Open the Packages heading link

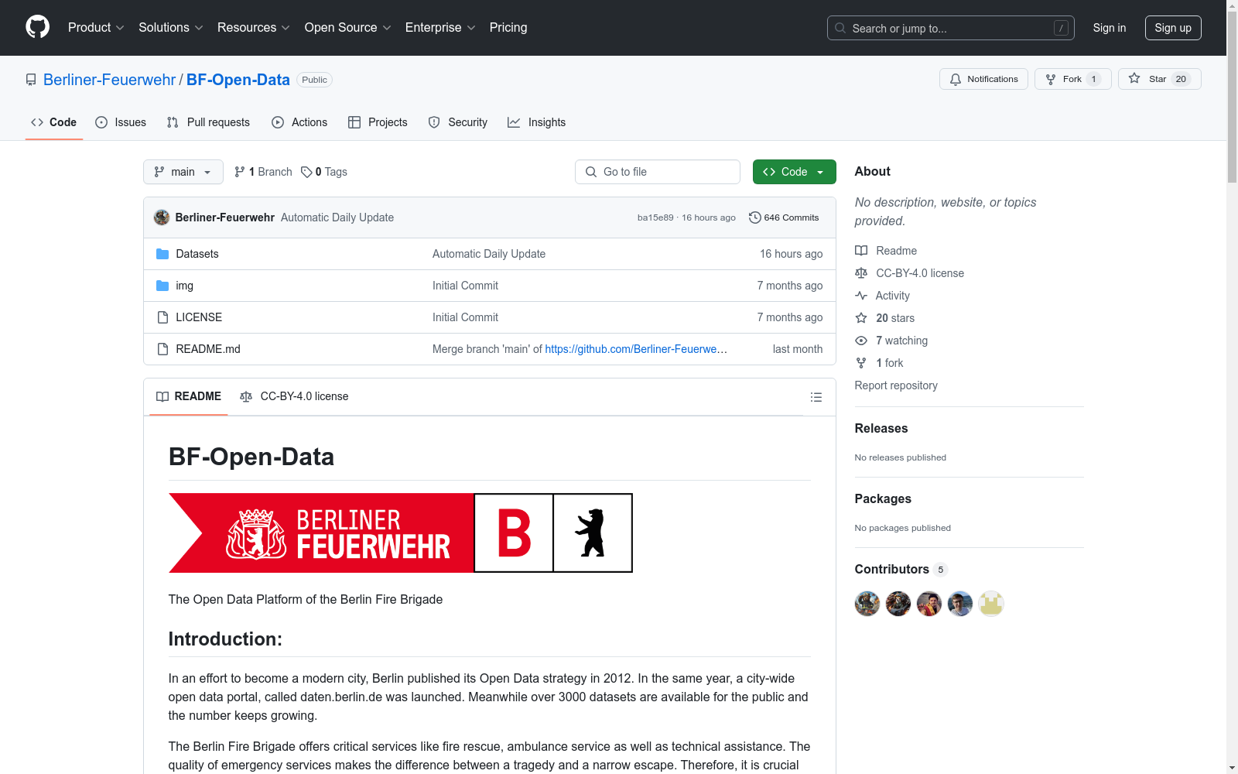point(883,498)
